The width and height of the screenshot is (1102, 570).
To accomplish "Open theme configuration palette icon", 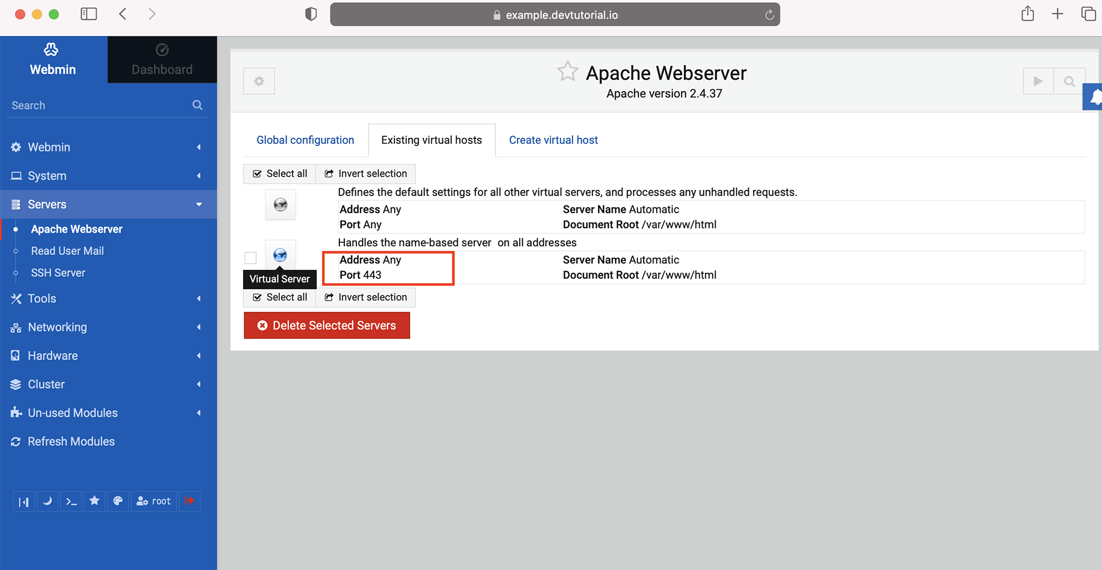I will pyautogui.click(x=118, y=501).
